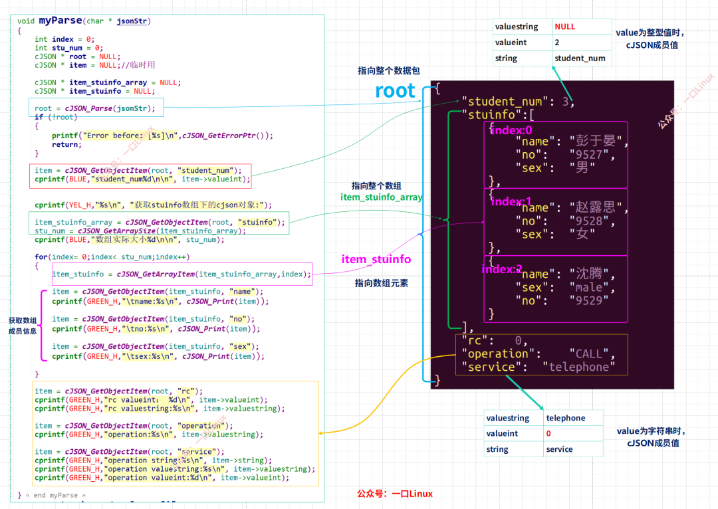718x509 pixels.
Task: Click the cprintf line printing "\tsex:%s\n"
Action: point(158,357)
